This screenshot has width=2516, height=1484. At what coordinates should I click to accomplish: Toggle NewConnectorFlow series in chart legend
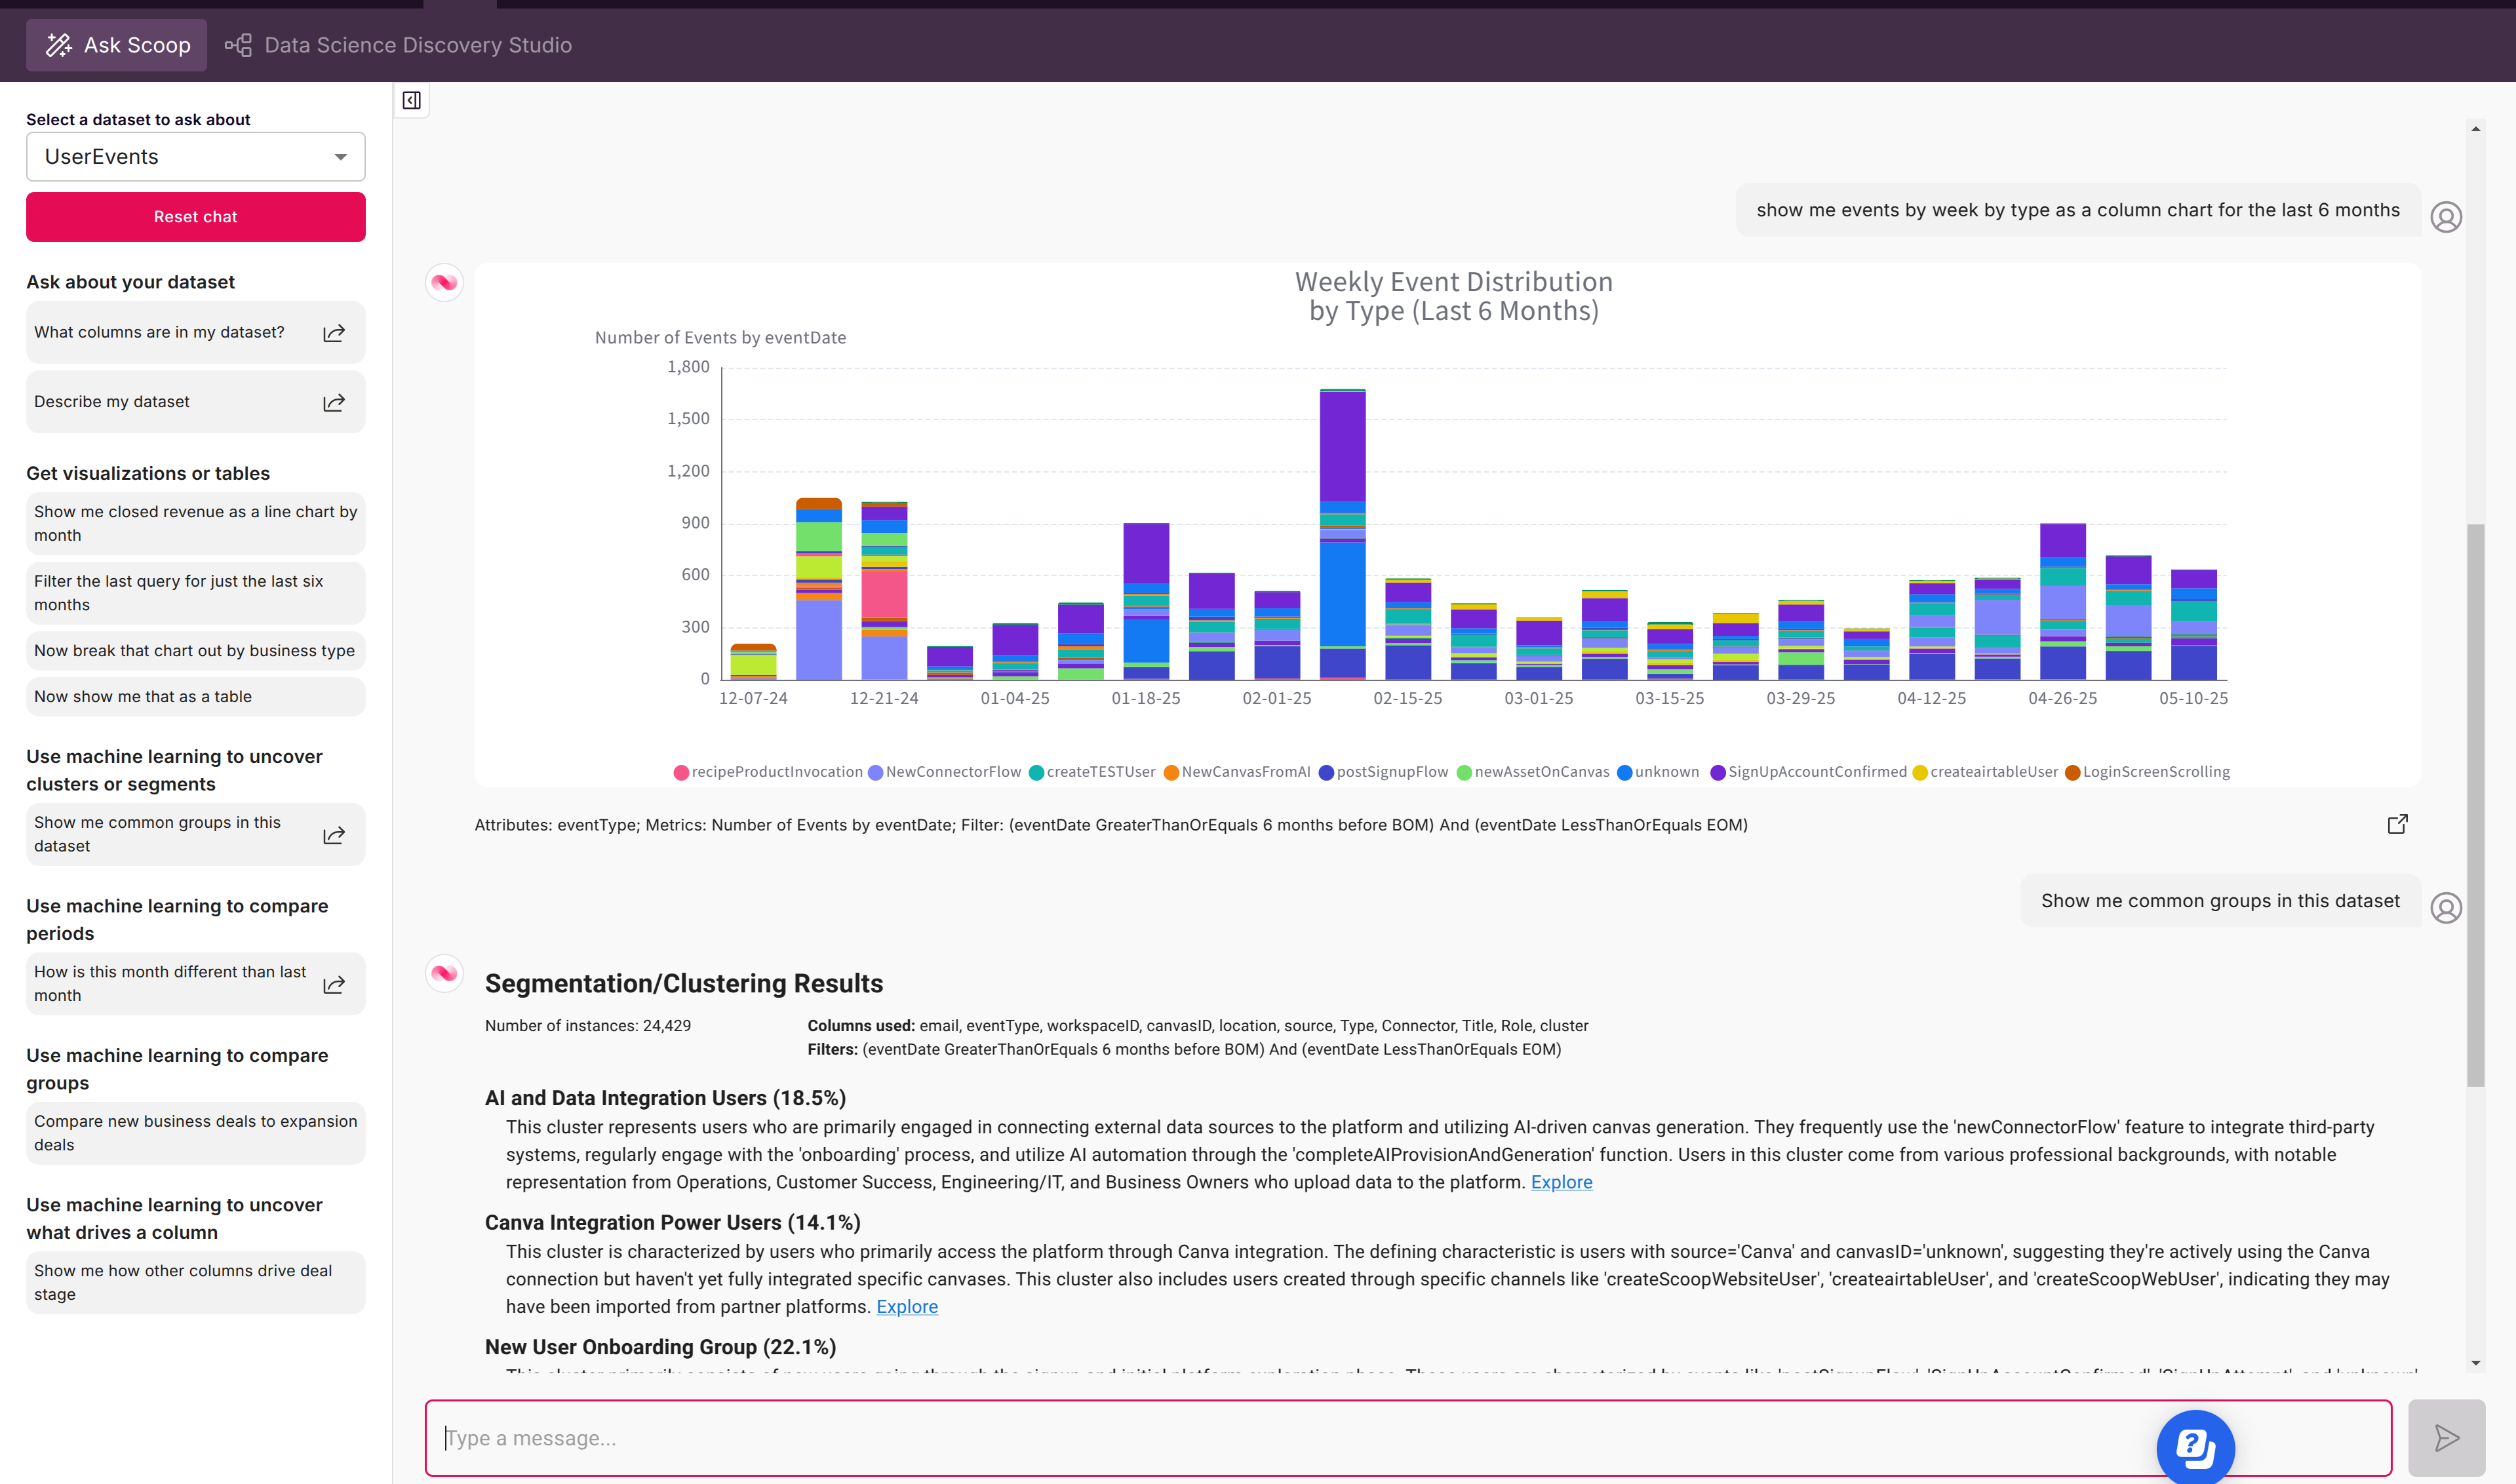[x=952, y=772]
